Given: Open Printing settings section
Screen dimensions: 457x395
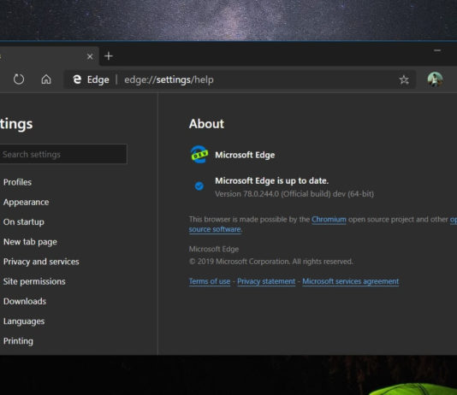Looking at the screenshot, I should tap(18, 341).
